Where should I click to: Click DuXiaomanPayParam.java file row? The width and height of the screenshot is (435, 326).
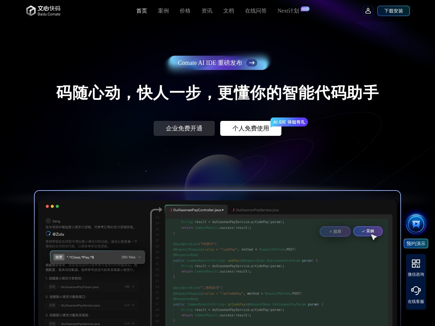click(x=91, y=287)
